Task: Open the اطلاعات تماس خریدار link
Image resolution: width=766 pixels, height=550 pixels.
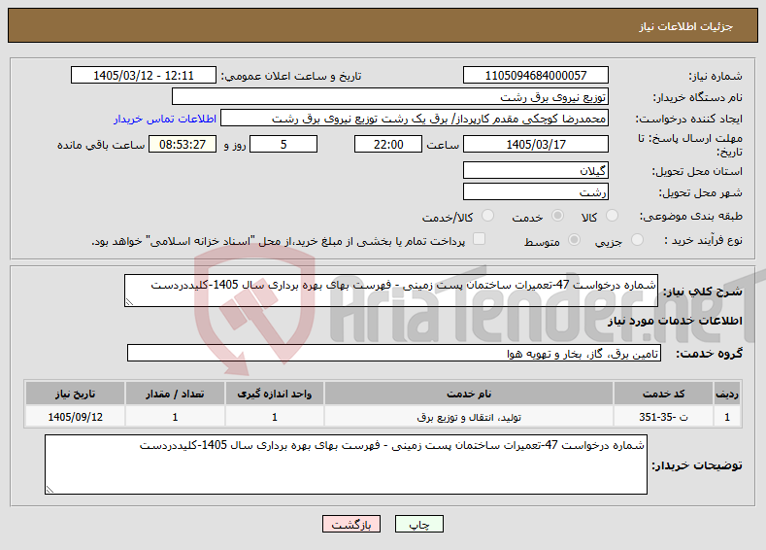Action: pyautogui.click(x=165, y=119)
